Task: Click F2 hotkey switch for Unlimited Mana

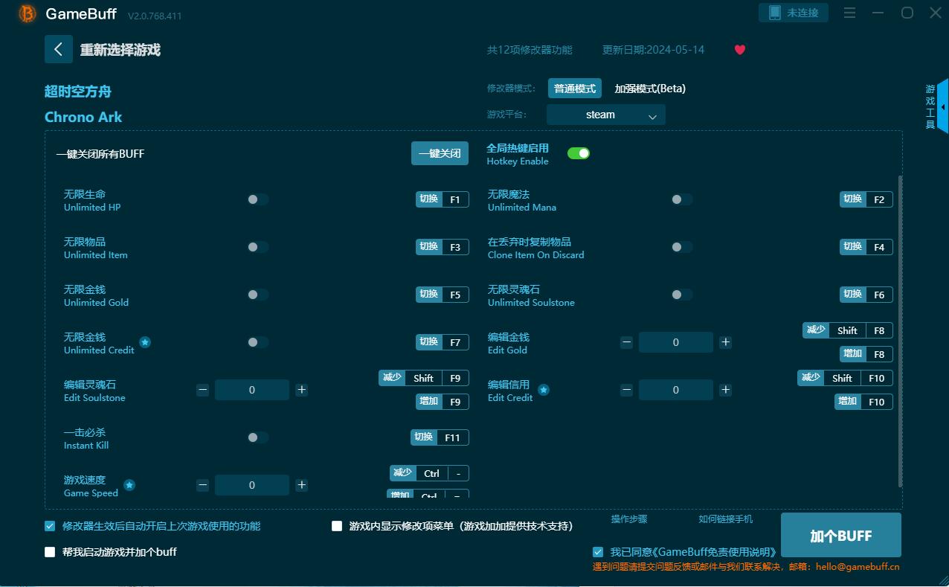Action: coord(866,199)
